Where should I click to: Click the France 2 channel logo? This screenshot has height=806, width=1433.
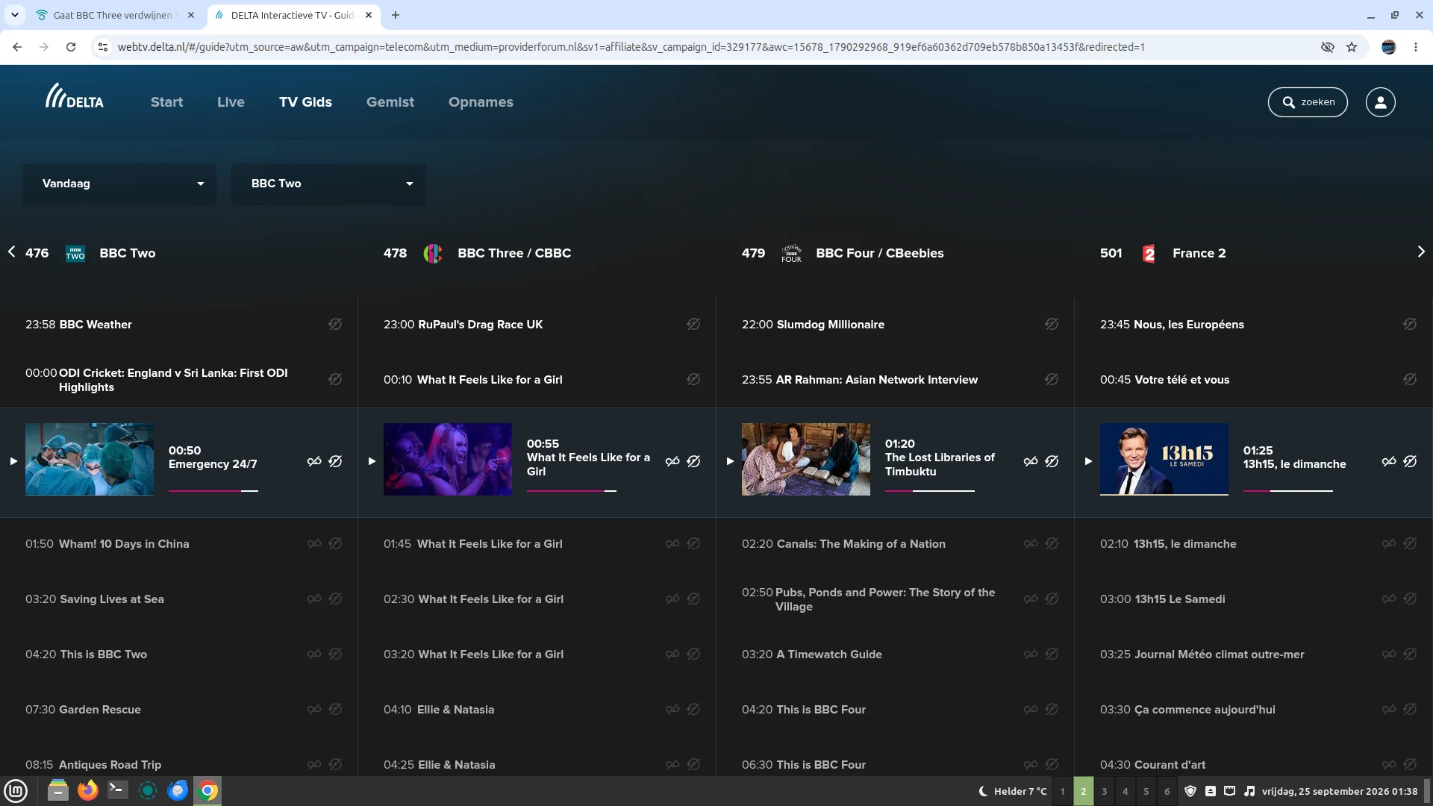click(1149, 254)
